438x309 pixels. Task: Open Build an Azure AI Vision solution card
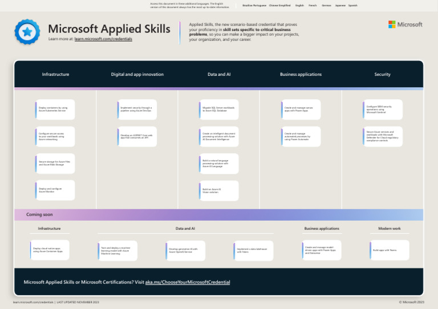(x=219, y=191)
